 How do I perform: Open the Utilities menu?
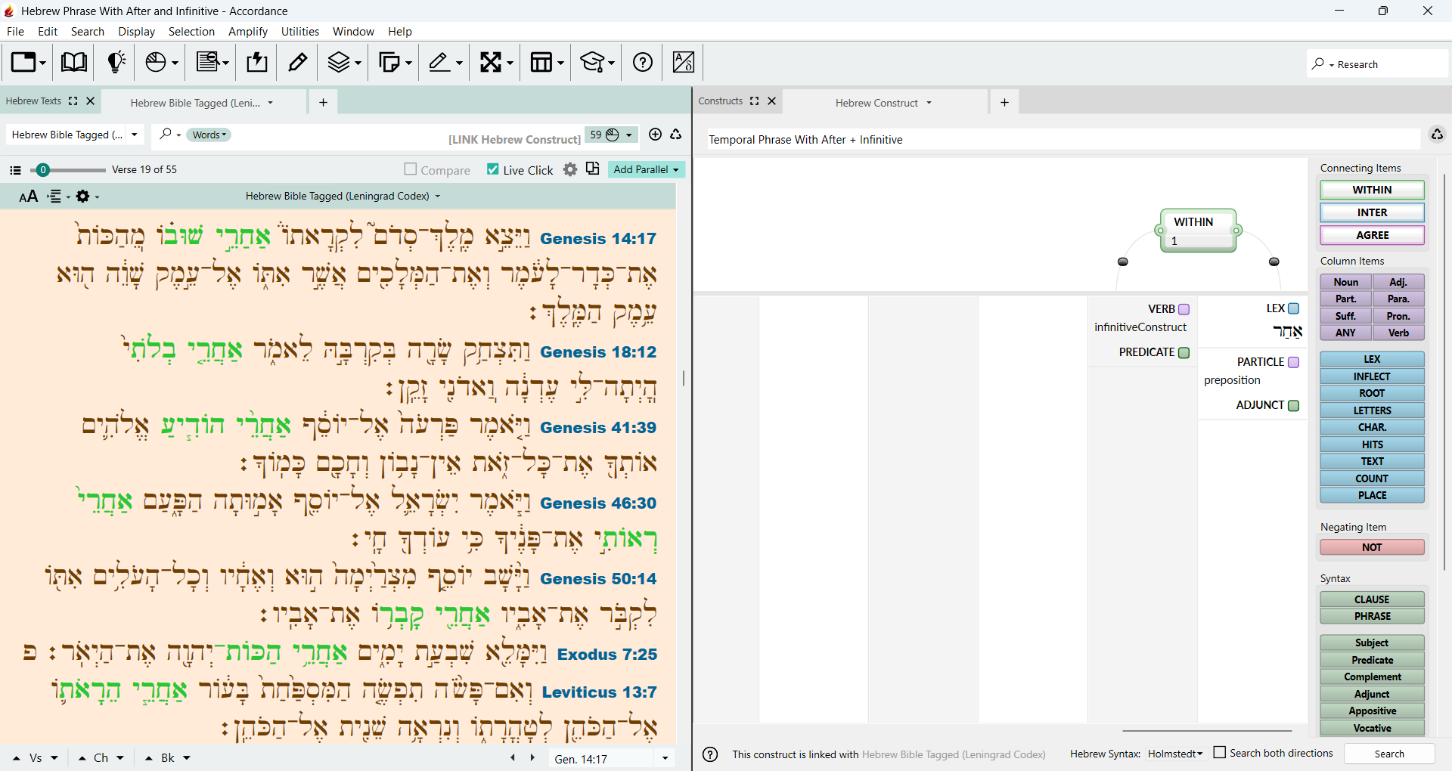(x=299, y=32)
